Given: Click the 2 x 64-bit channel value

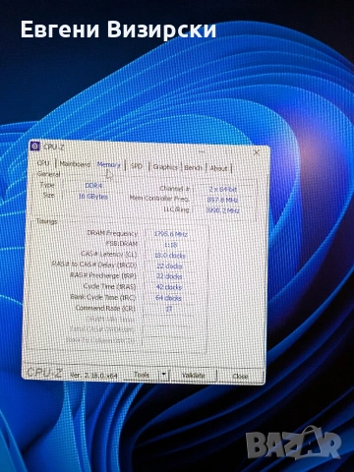Looking at the screenshot, I should tap(223, 189).
